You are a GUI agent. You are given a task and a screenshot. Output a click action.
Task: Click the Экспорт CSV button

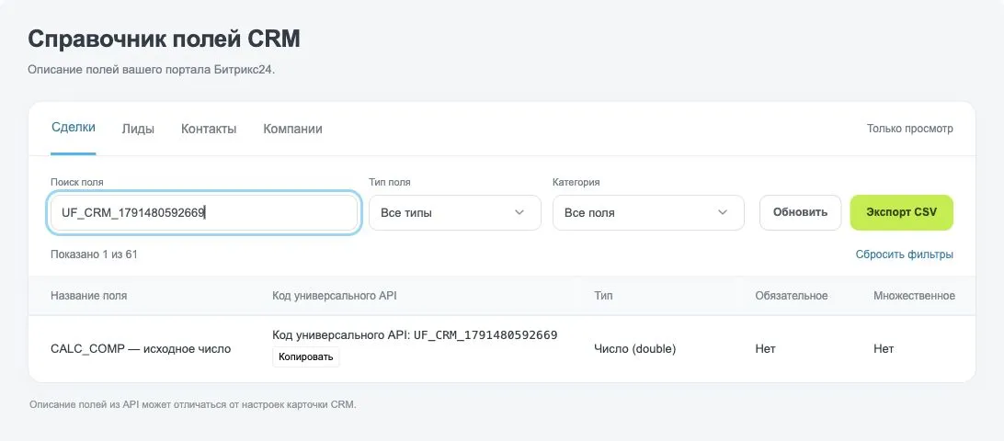tap(901, 212)
